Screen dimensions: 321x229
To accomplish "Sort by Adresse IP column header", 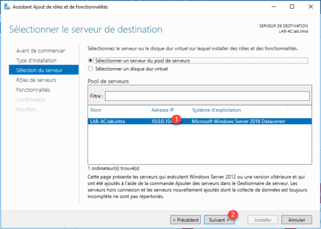I will click(x=163, y=110).
